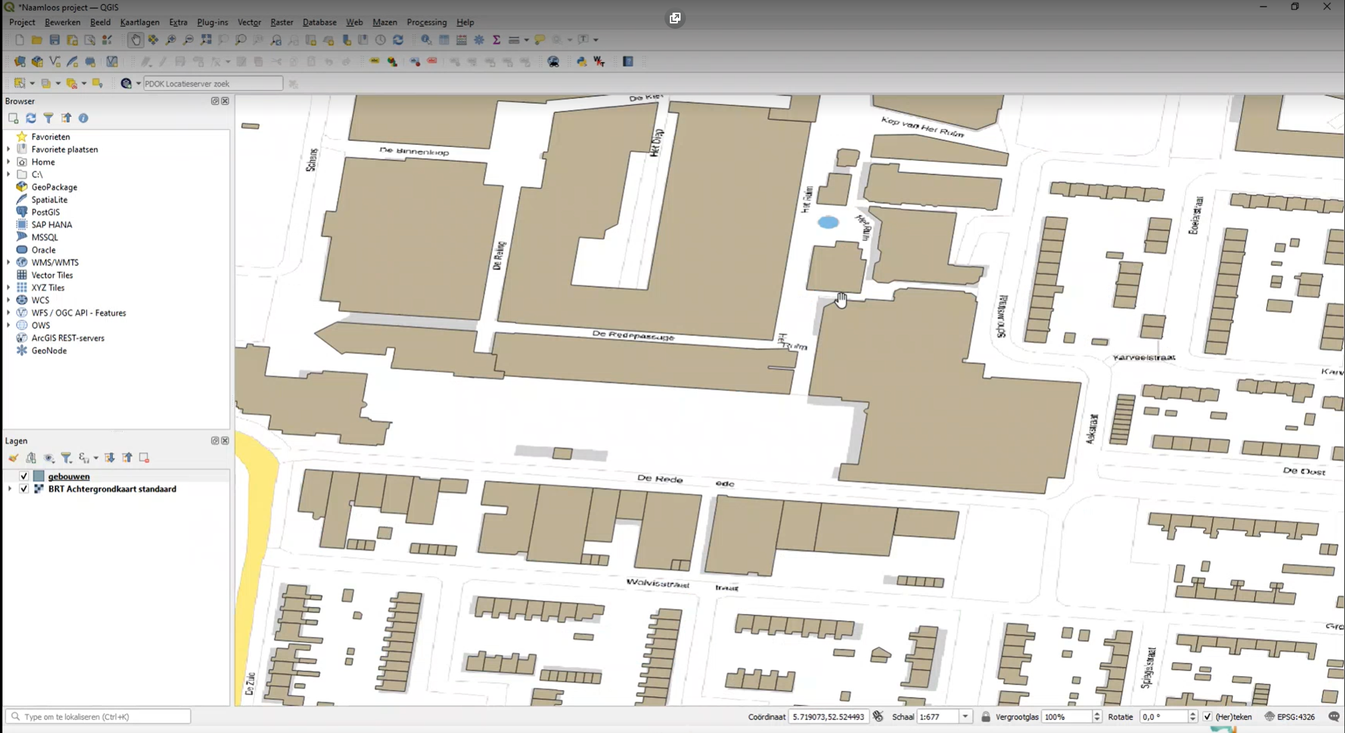This screenshot has width=1345, height=733.
Task: Expand the WFS / OGC API - Features node
Action: [x=8, y=313]
